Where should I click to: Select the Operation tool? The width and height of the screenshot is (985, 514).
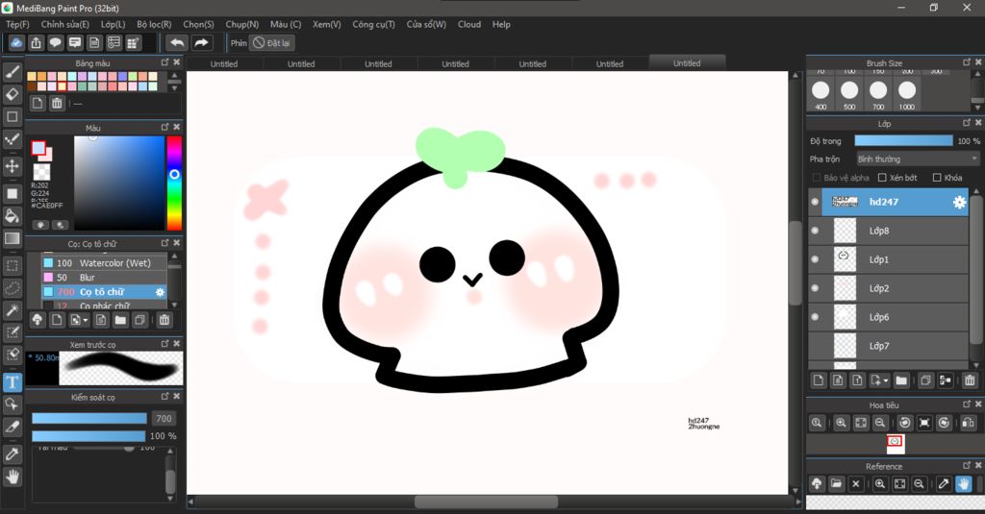12,404
